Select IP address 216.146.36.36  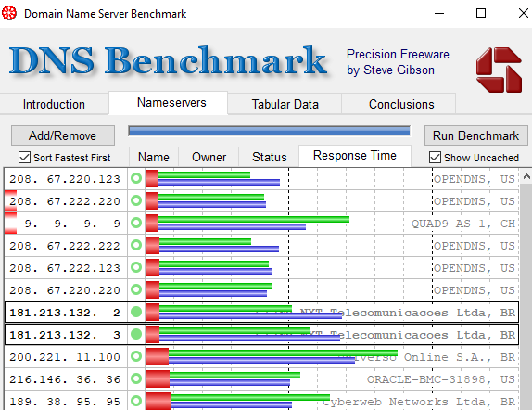[65, 379]
